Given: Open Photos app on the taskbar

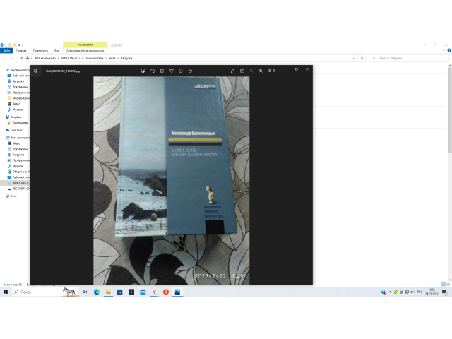Looking at the screenshot, I should point(177,292).
